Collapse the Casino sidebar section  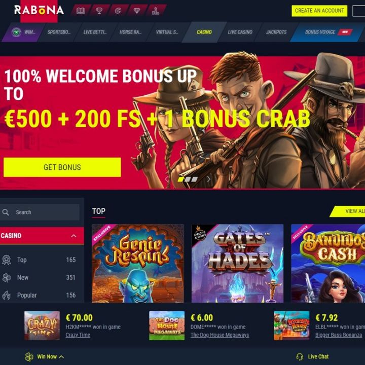click(74, 236)
